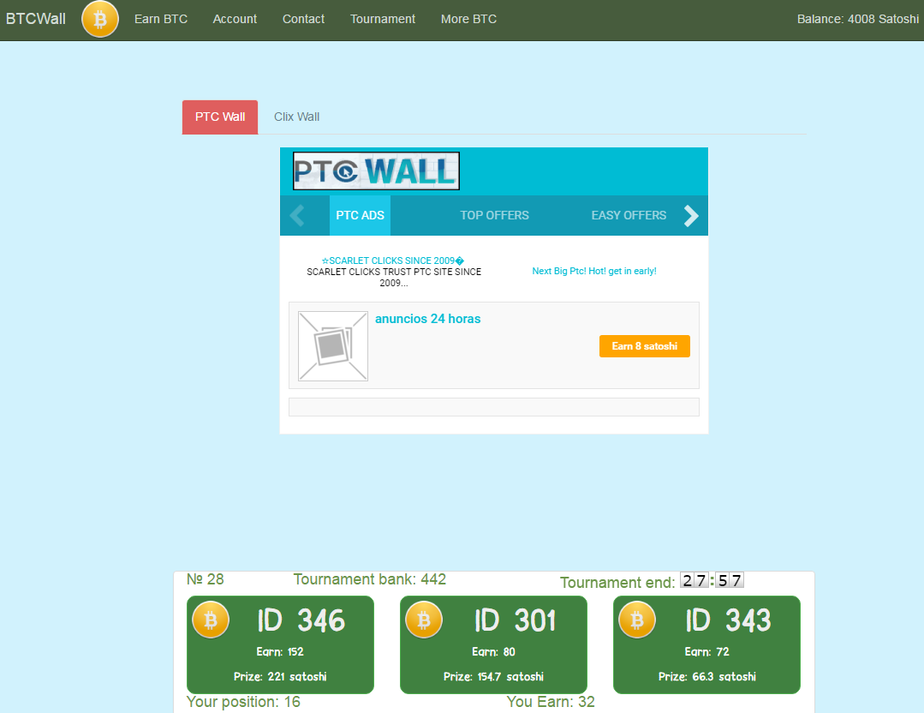The height and width of the screenshot is (713, 924).
Task: Go to the Contact page
Action: click(x=303, y=19)
